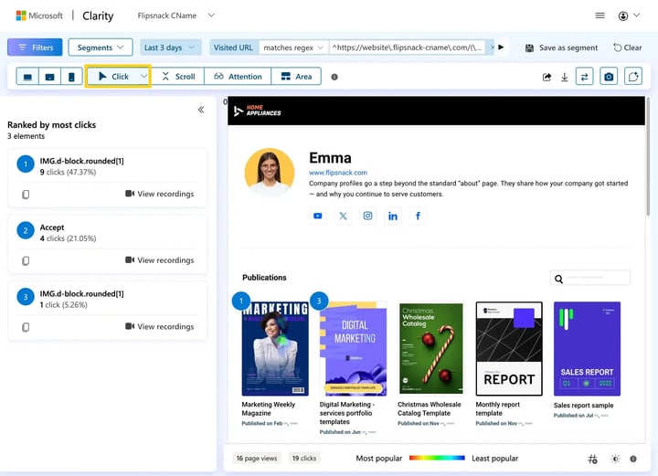
Task: Copy element details for IMG 1 click
Action: [26, 327]
